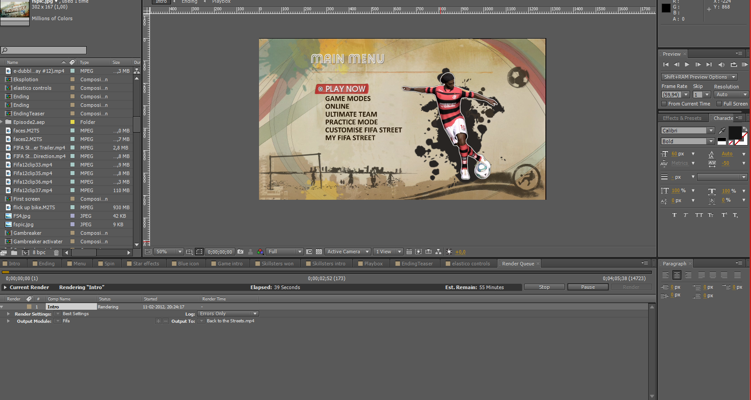Switch to elastico controls tab

coord(468,264)
